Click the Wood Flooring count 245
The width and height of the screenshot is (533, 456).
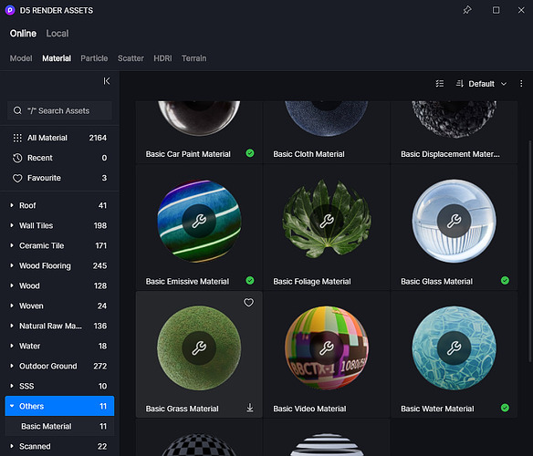coord(100,265)
